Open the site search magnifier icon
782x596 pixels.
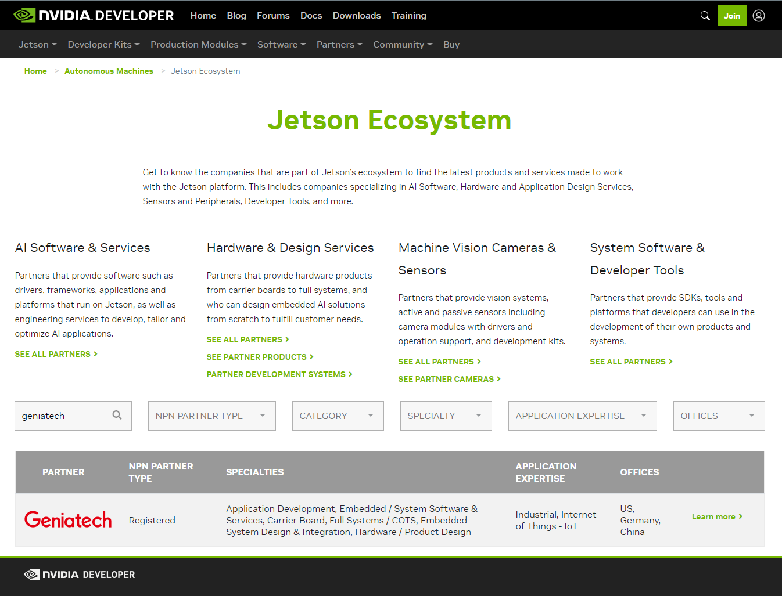(x=705, y=16)
